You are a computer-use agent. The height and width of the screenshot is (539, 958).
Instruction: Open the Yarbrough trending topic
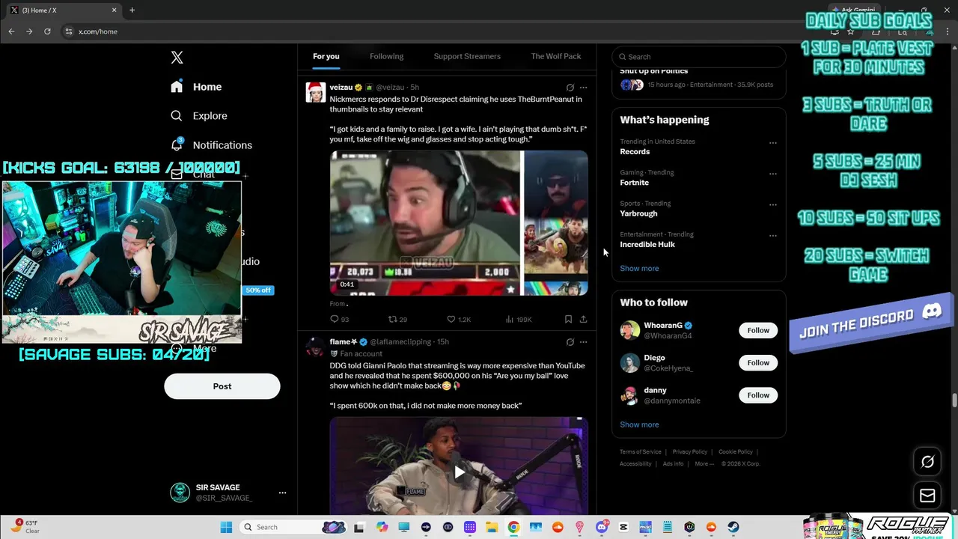tap(638, 213)
